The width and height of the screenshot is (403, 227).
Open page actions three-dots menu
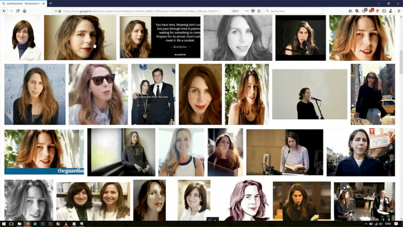coord(247,11)
